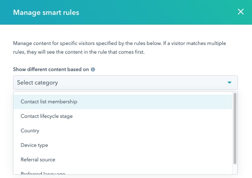This screenshot has height=178, width=252.
Task: Click the dropdown caret arrow
Action: coord(229,83)
